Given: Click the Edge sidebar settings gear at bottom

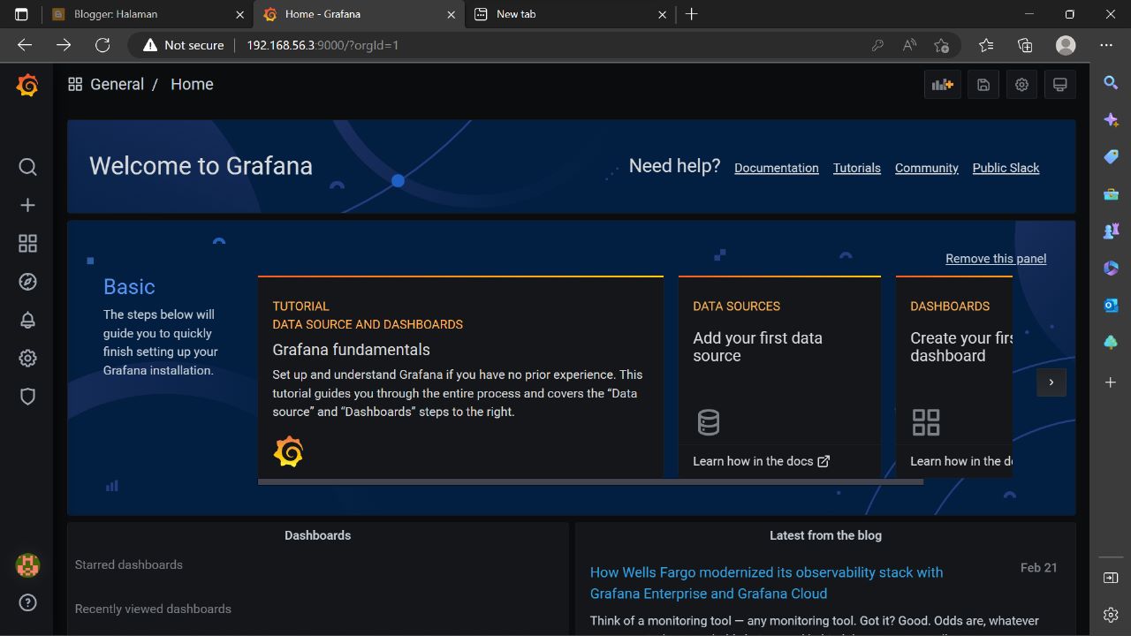Looking at the screenshot, I should pyautogui.click(x=1111, y=615).
